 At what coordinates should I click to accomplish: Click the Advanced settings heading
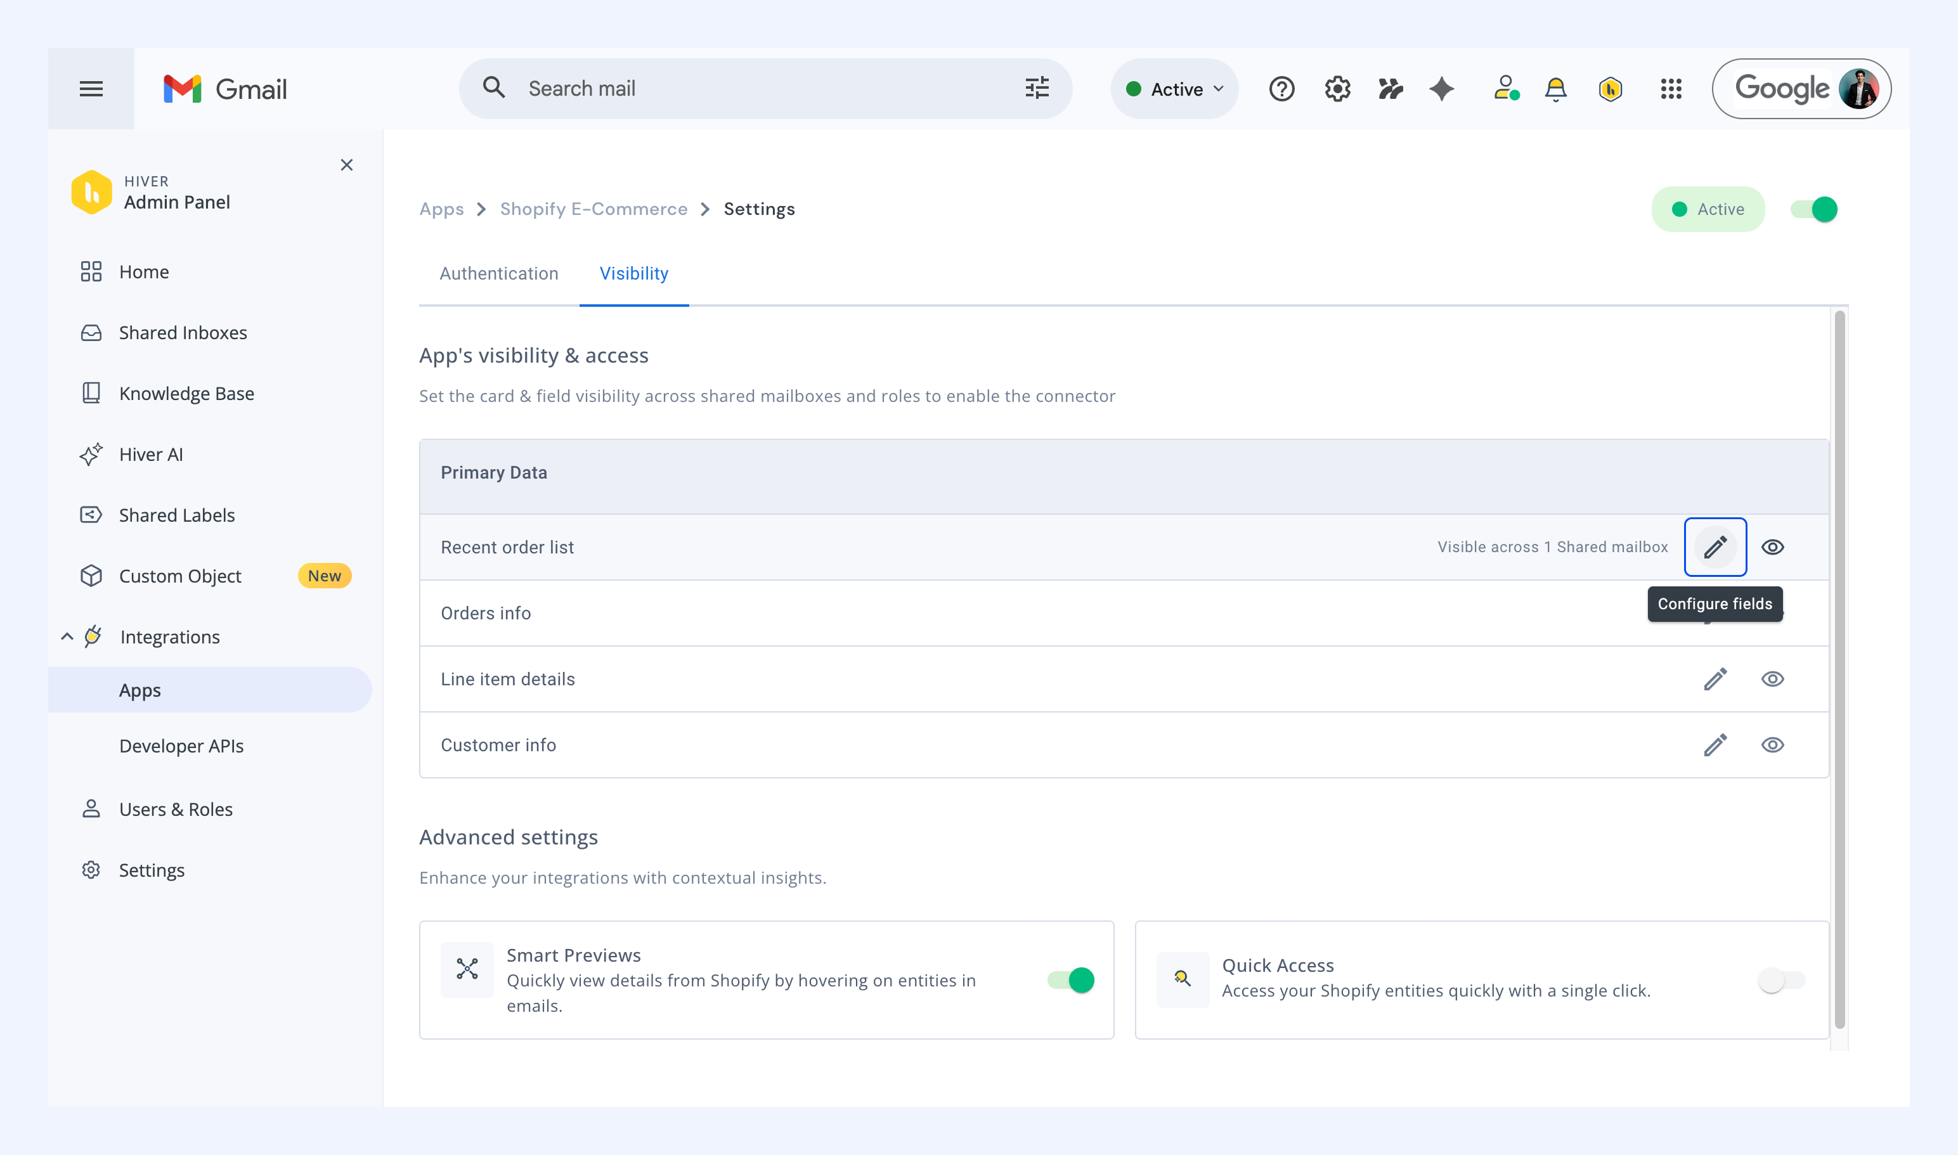[x=509, y=837]
